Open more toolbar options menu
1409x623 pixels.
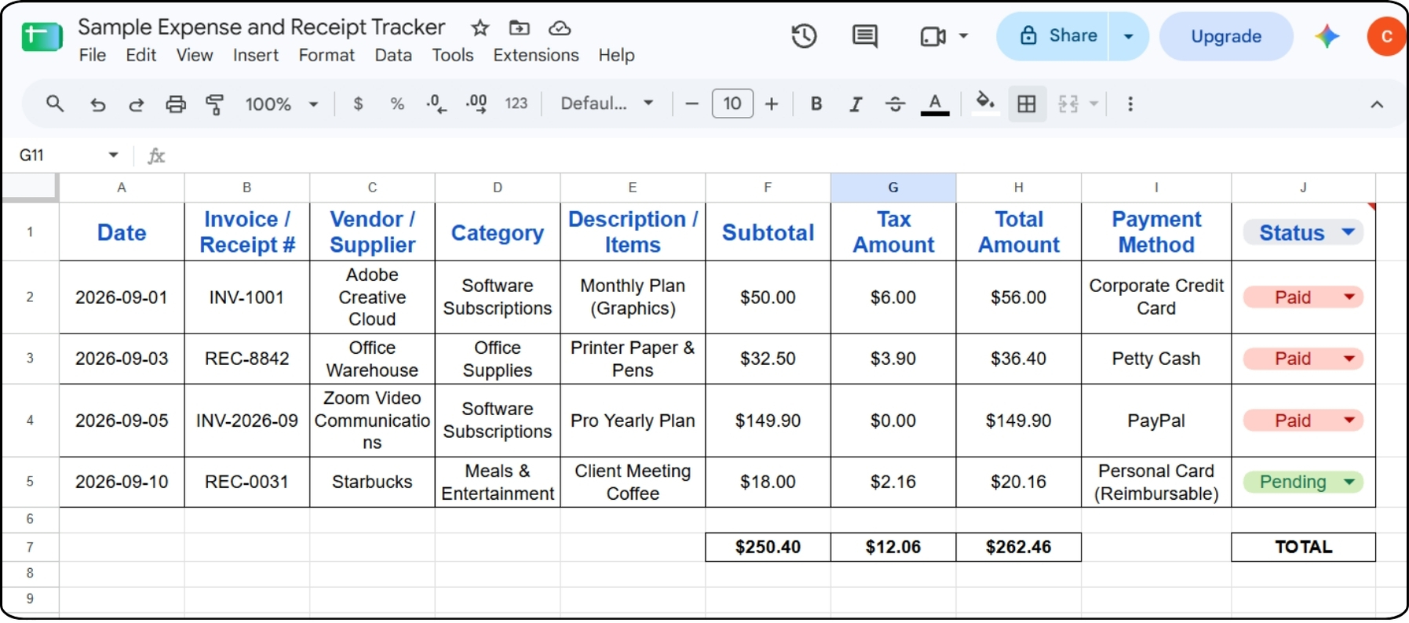(x=1130, y=104)
